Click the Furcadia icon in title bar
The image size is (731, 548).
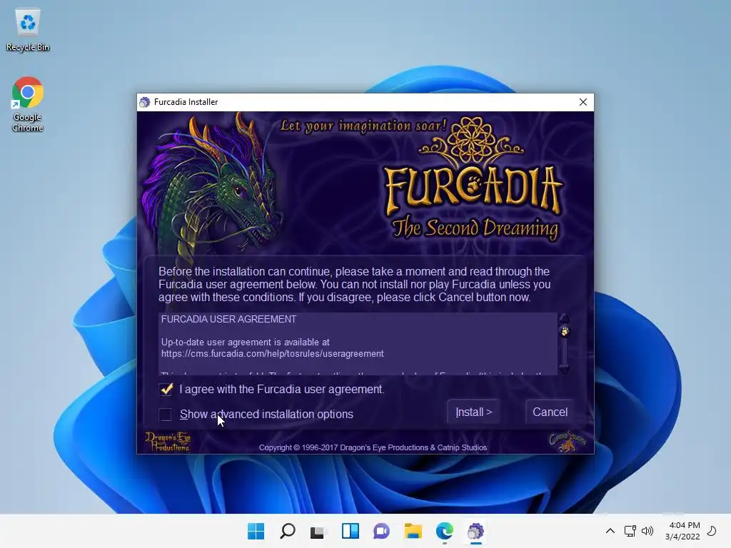(x=145, y=102)
